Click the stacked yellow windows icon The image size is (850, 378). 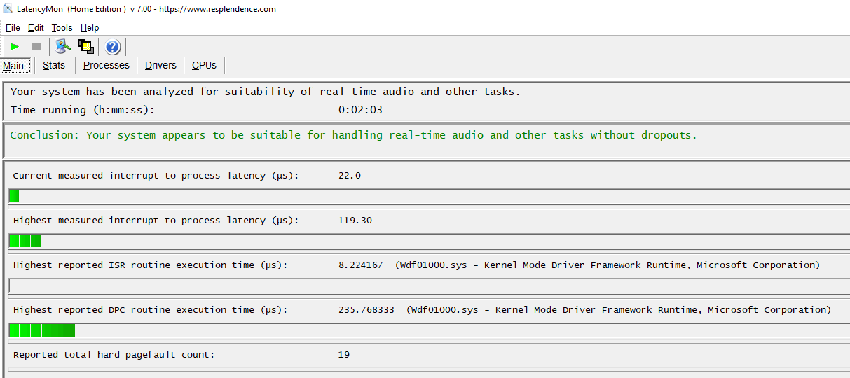click(x=86, y=47)
